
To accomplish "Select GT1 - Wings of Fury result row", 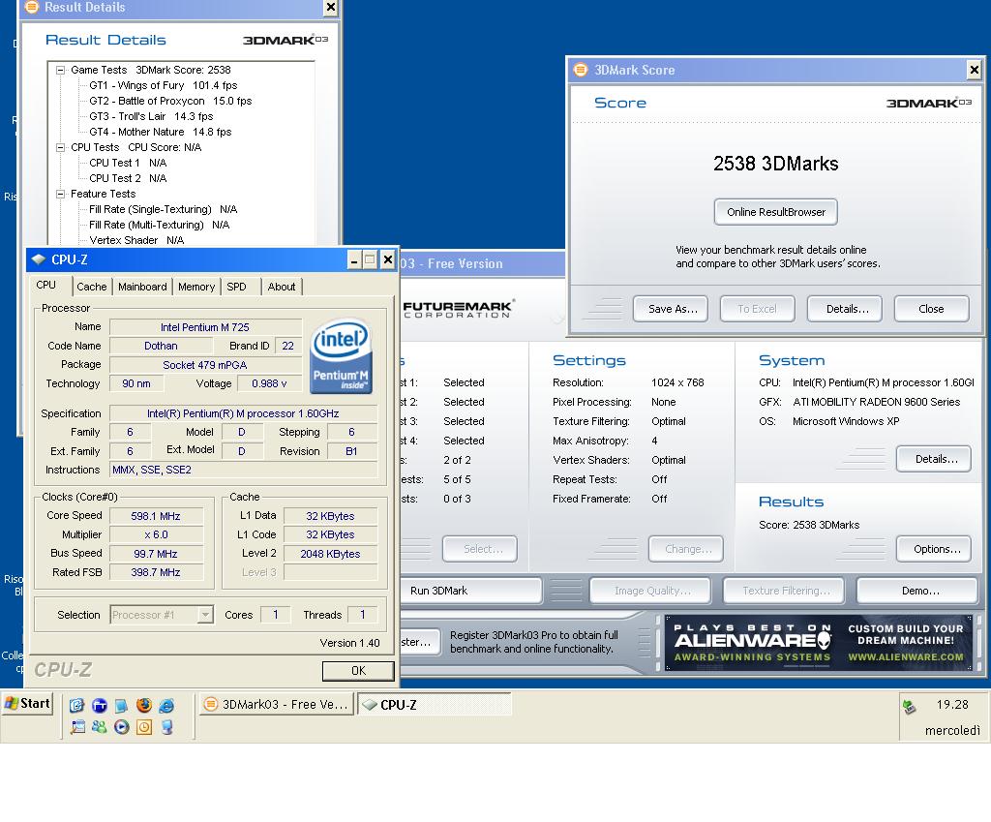I will click(x=163, y=85).
